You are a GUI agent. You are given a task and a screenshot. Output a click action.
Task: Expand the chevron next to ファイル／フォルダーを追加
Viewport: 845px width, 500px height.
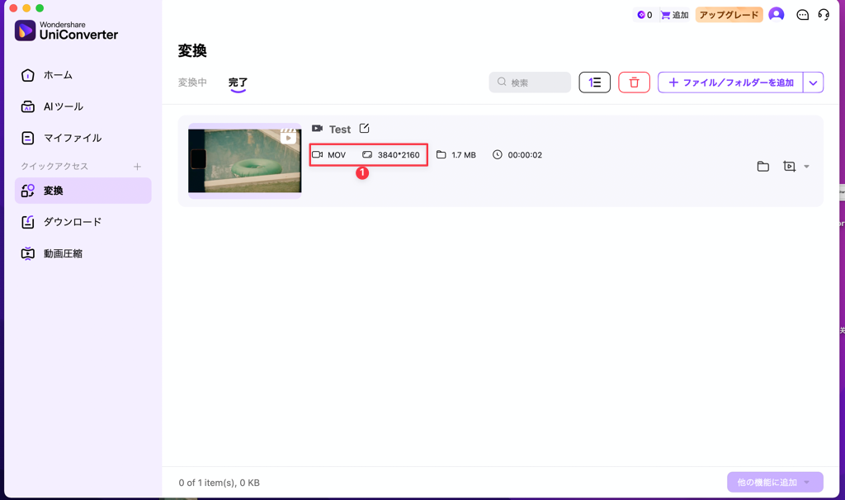[x=814, y=82]
